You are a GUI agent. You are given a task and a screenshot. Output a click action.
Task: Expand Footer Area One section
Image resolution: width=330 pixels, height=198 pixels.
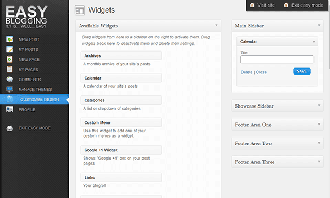[319, 125]
